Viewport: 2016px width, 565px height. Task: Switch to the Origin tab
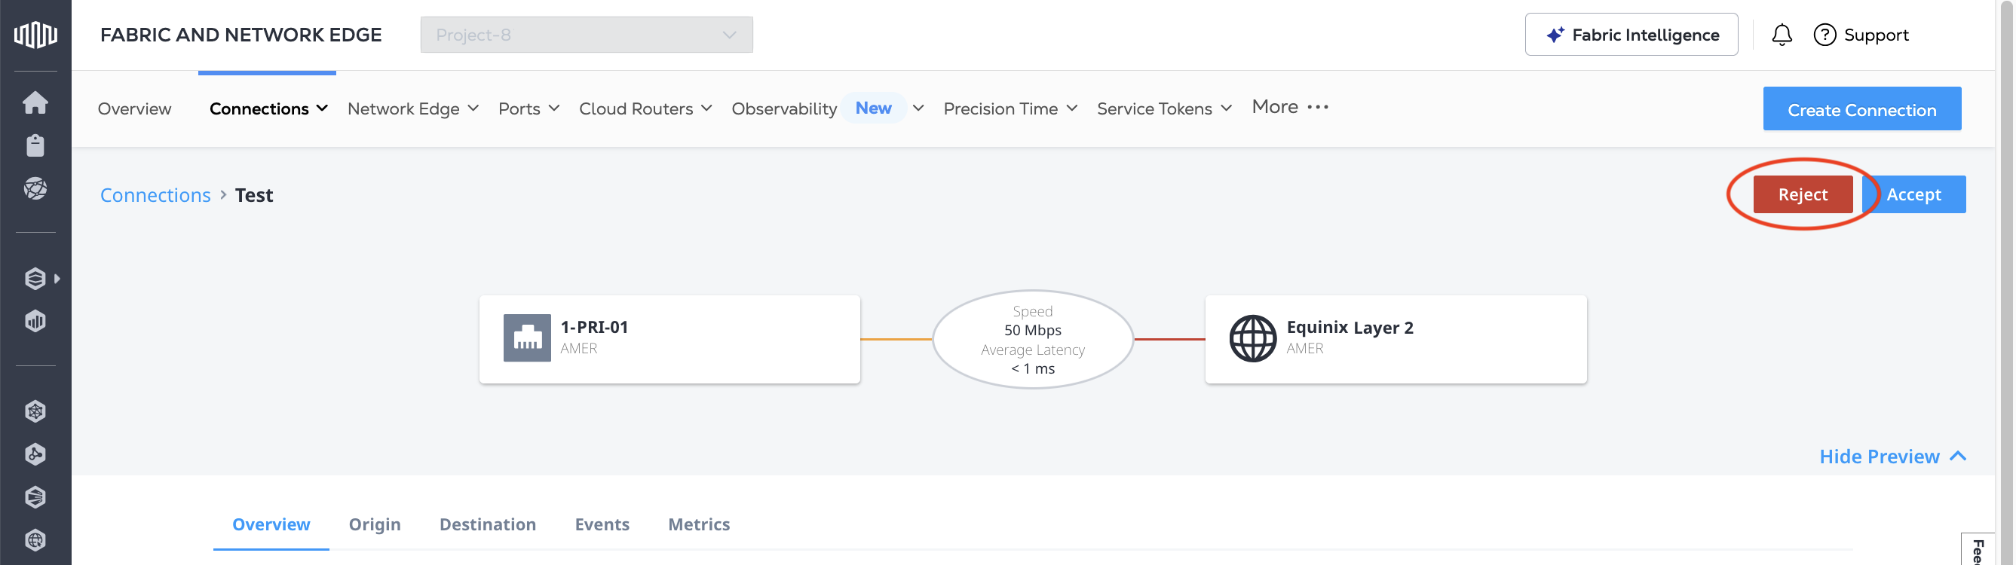(374, 524)
